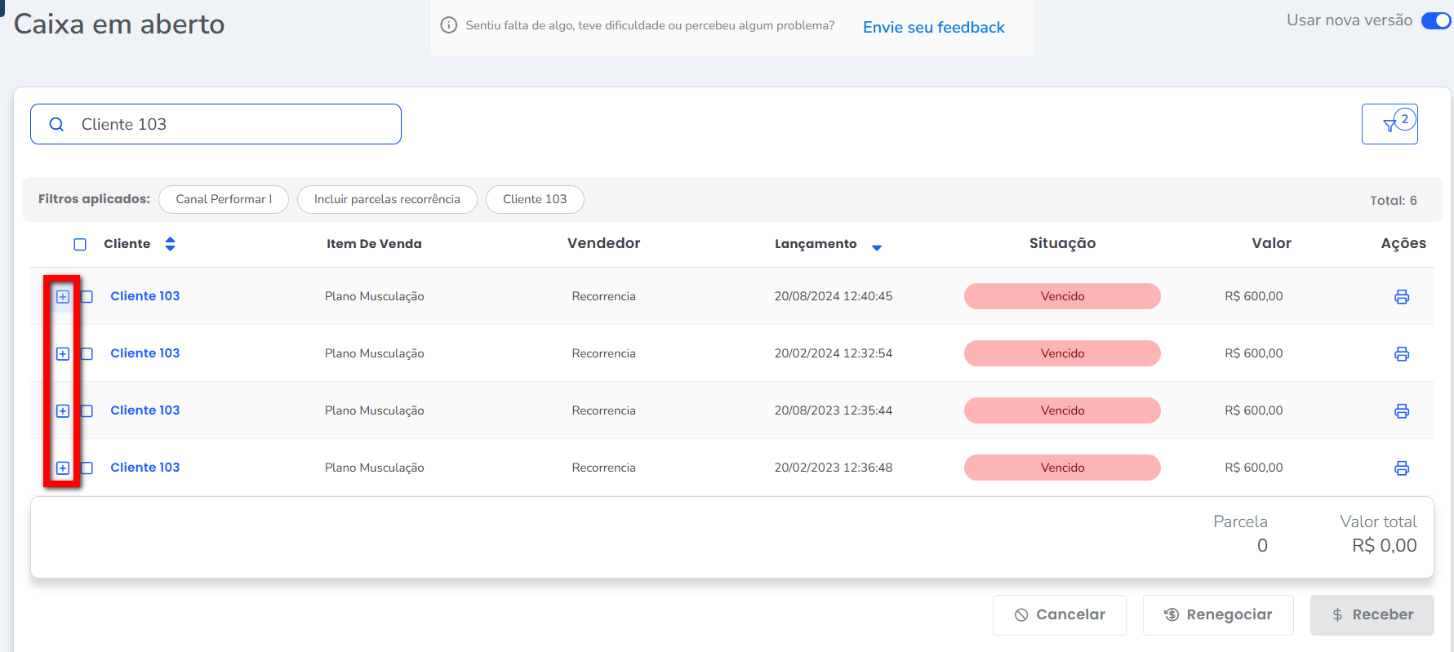This screenshot has width=1454, height=652.
Task: Print the 20/08/2023 launch row
Action: (x=1401, y=411)
